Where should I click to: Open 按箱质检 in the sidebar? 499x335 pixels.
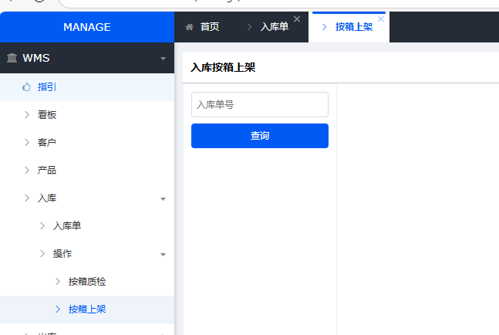coord(86,282)
